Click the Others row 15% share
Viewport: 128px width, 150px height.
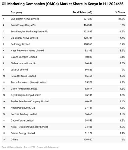tap(123, 139)
